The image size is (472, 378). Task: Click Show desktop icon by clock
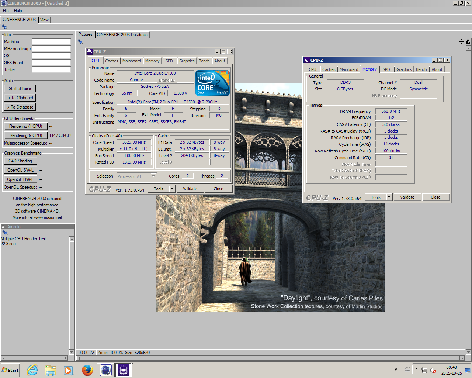468,370
